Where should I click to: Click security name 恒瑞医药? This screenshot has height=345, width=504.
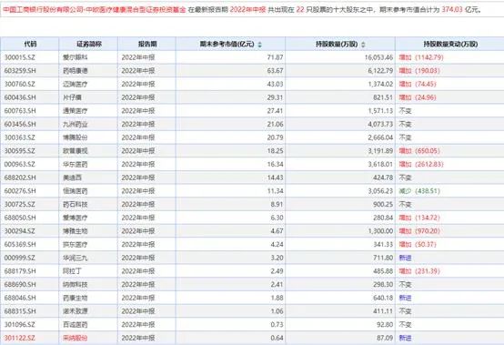[75, 191]
